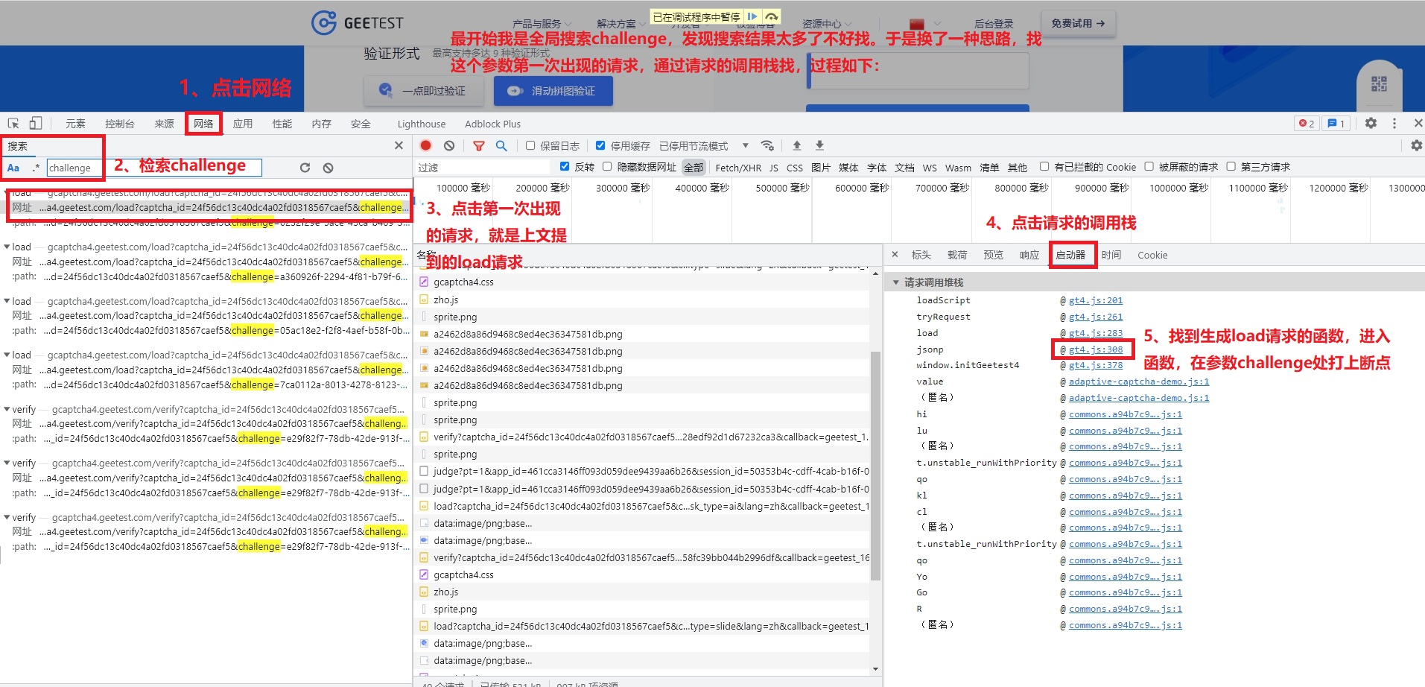Open network panel settings gear

point(1416,146)
